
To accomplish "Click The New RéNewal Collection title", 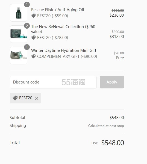I will pyautogui.click(x=63, y=29).
